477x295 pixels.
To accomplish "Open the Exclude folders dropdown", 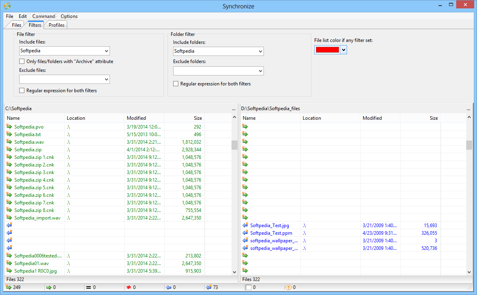I will 260,71.
